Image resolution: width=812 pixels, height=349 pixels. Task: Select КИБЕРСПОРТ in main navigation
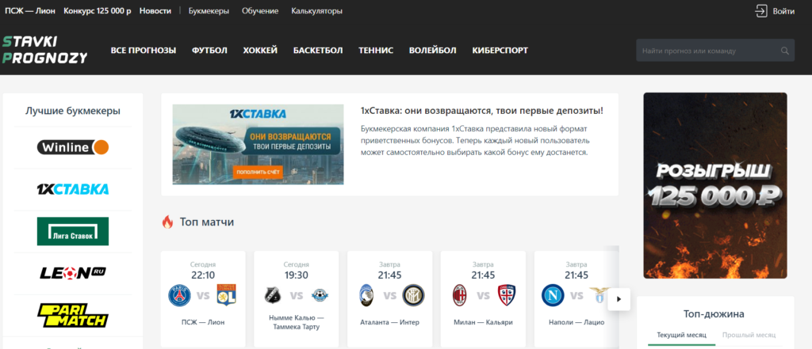point(500,50)
